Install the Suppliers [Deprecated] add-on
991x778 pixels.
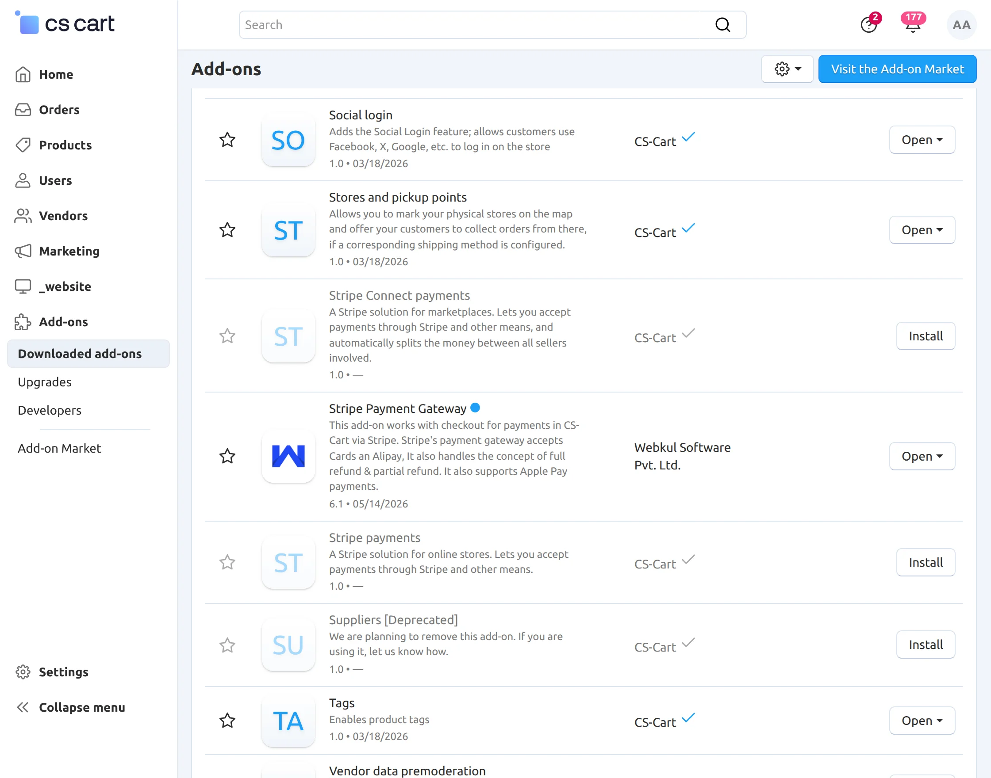pyautogui.click(x=926, y=645)
